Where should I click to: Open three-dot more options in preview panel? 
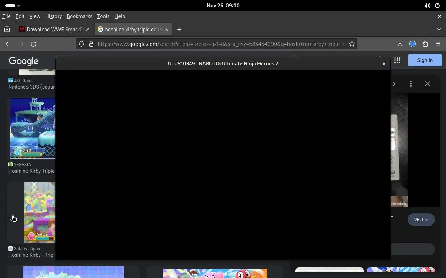[x=411, y=84]
